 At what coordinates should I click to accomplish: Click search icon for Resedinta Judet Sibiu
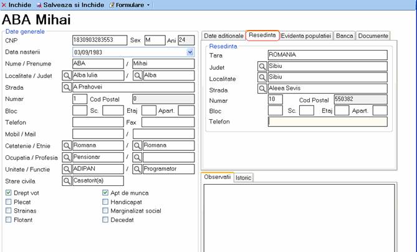click(x=262, y=67)
